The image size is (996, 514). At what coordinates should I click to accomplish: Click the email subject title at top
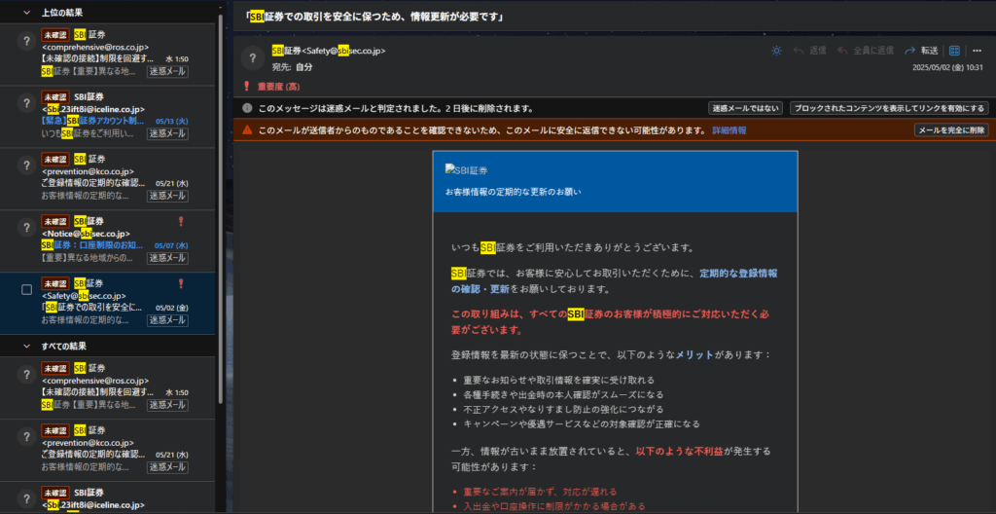tap(374, 18)
